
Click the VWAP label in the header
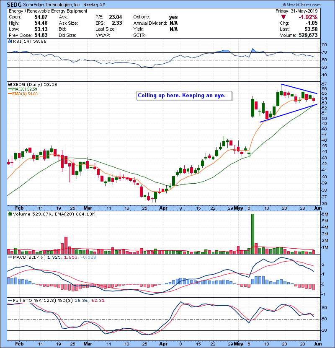coord(103,35)
